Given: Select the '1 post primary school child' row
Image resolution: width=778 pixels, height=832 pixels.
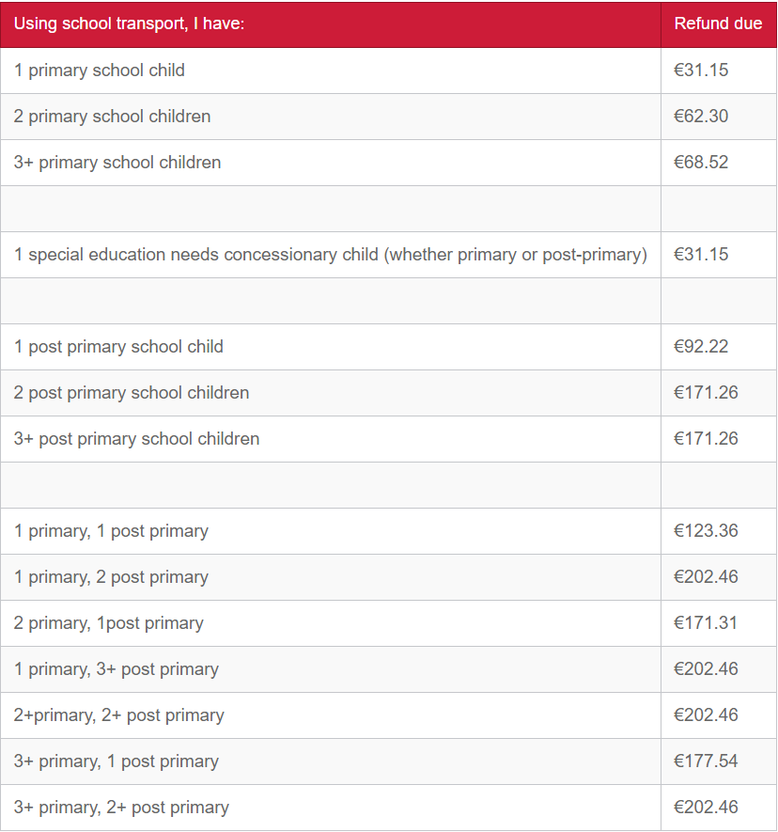Looking at the screenshot, I should click(388, 347).
